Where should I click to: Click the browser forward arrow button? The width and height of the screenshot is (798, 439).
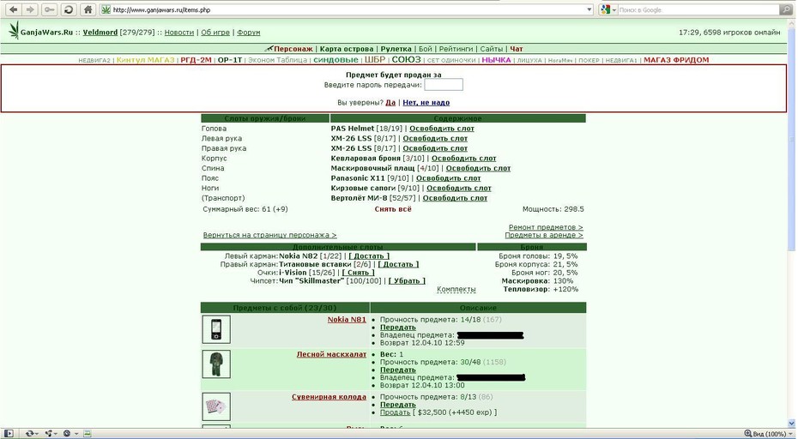coord(30,9)
